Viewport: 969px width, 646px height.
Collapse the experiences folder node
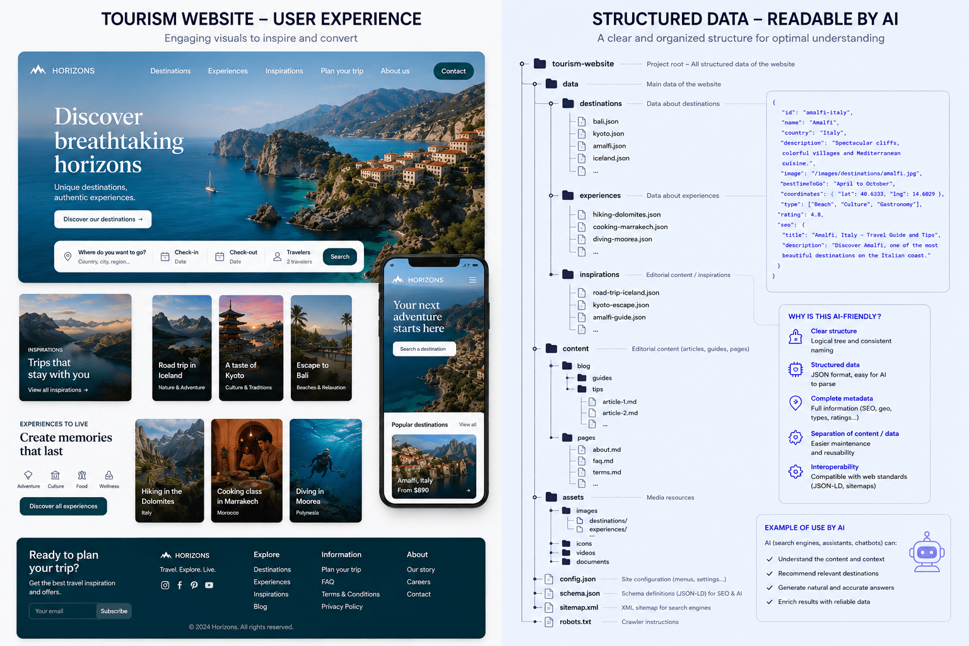[x=551, y=196]
